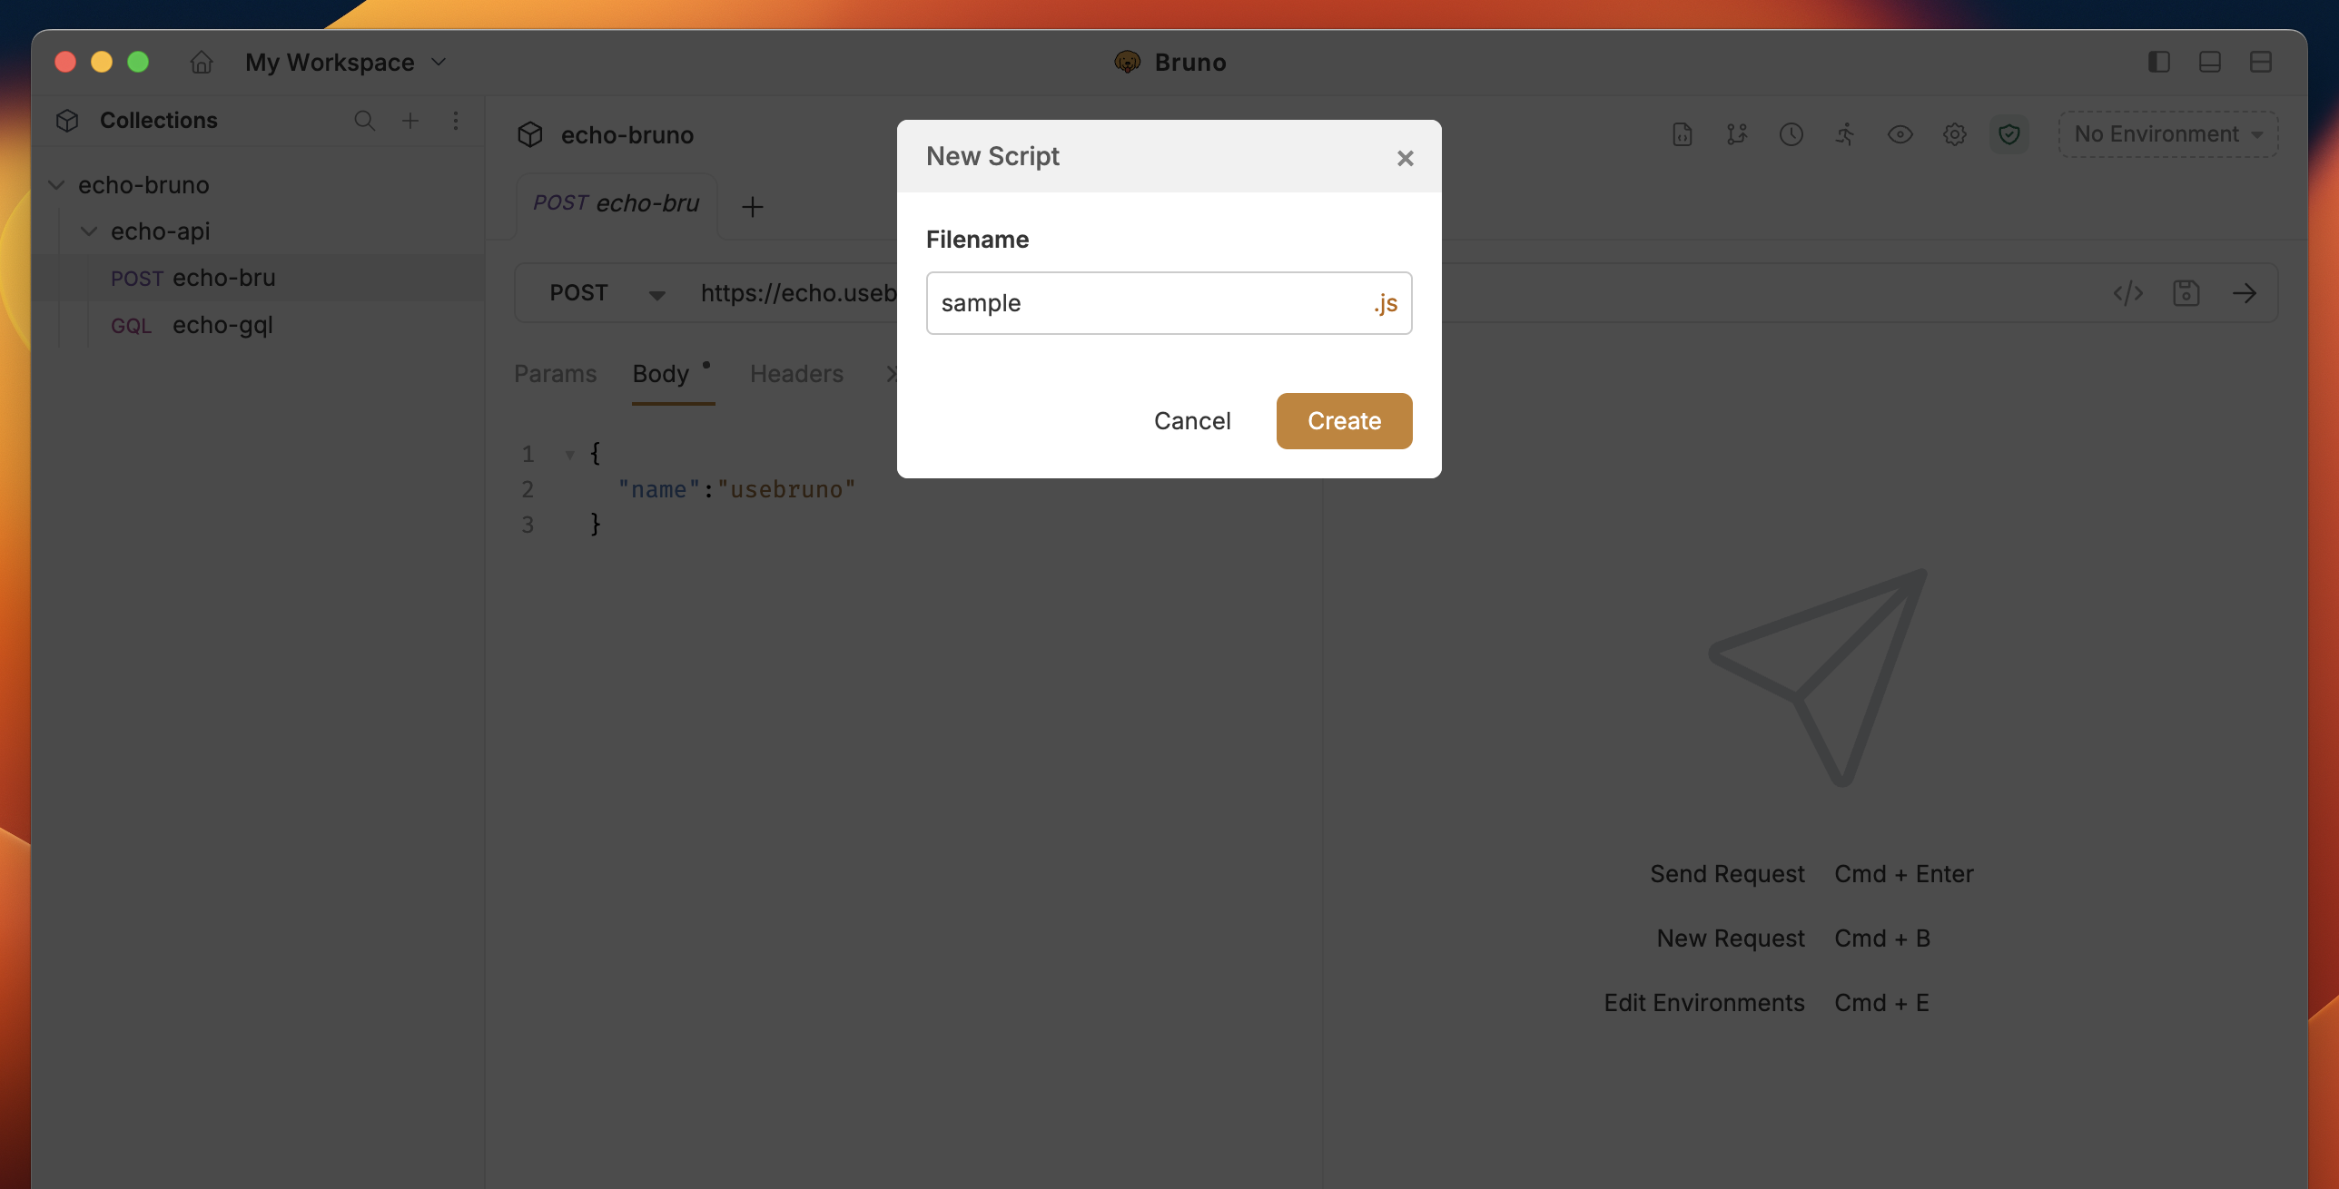Click the save request icon
Image resolution: width=2339 pixels, height=1189 pixels.
click(x=2186, y=293)
